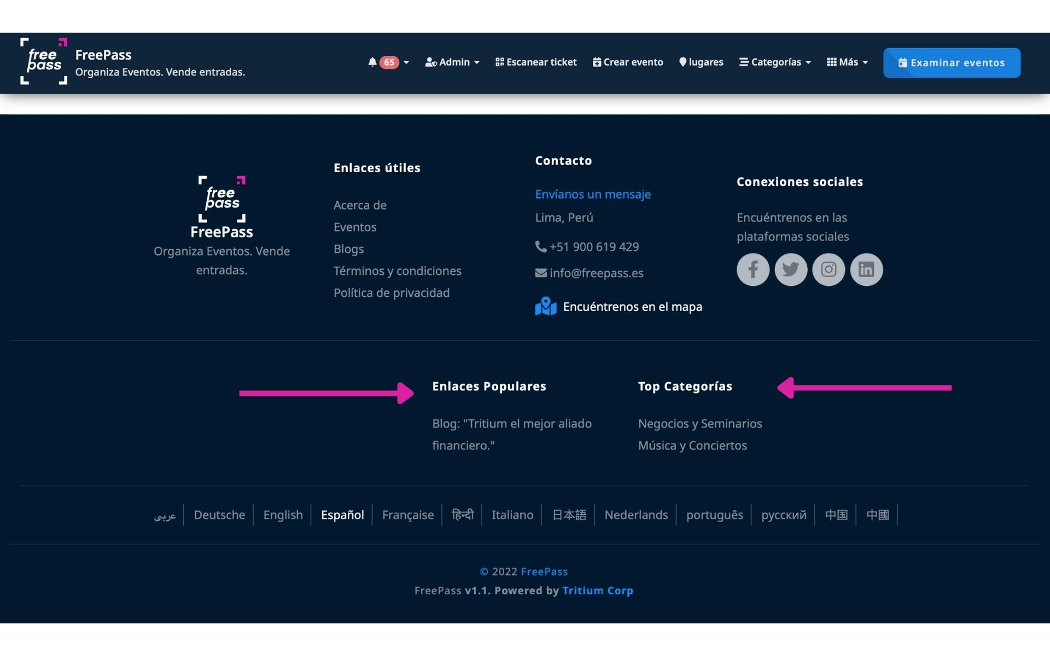
Task: Open the Tritium Corp link
Action: pos(597,590)
